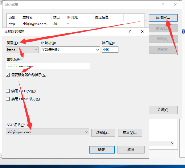
Task: Click the scroll right arrow in background pane
Action: click(172, 143)
